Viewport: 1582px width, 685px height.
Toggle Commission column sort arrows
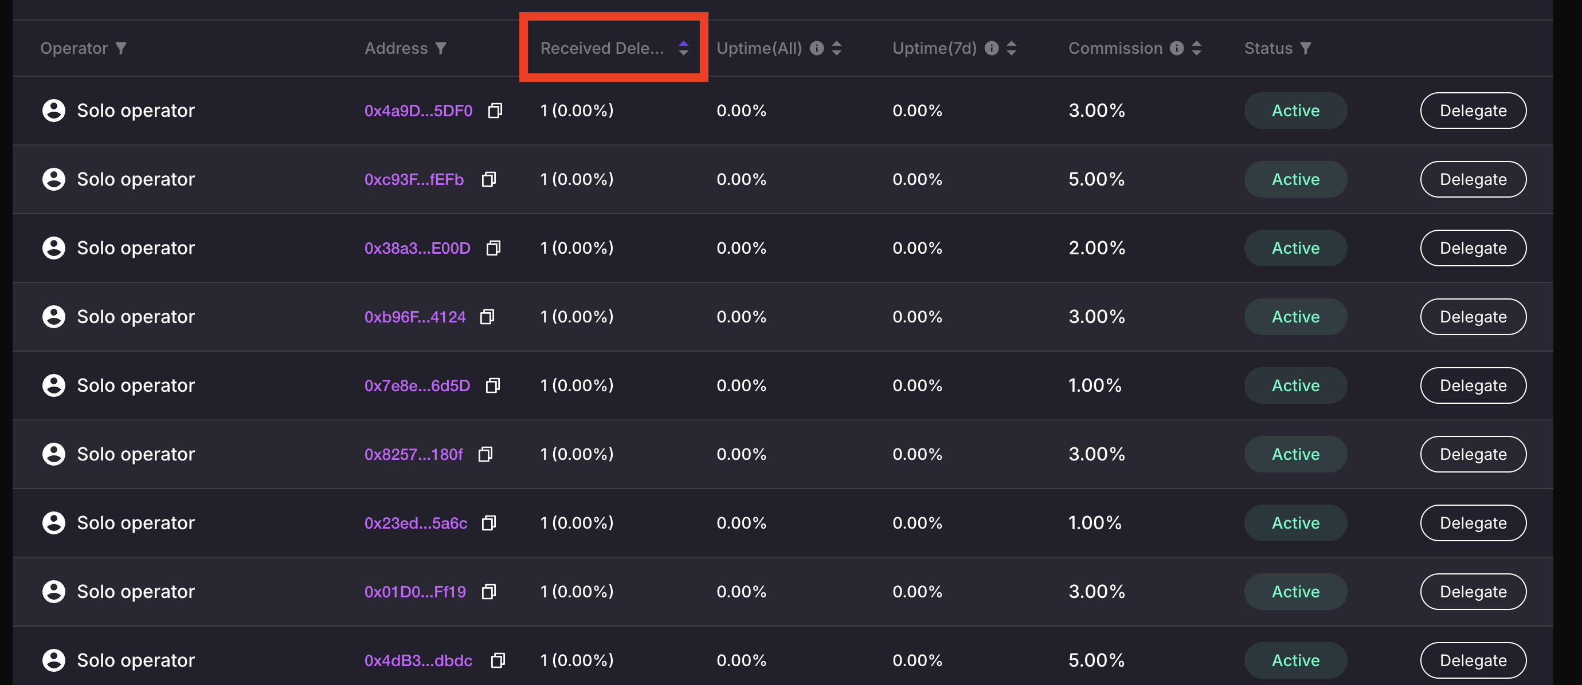point(1196,48)
